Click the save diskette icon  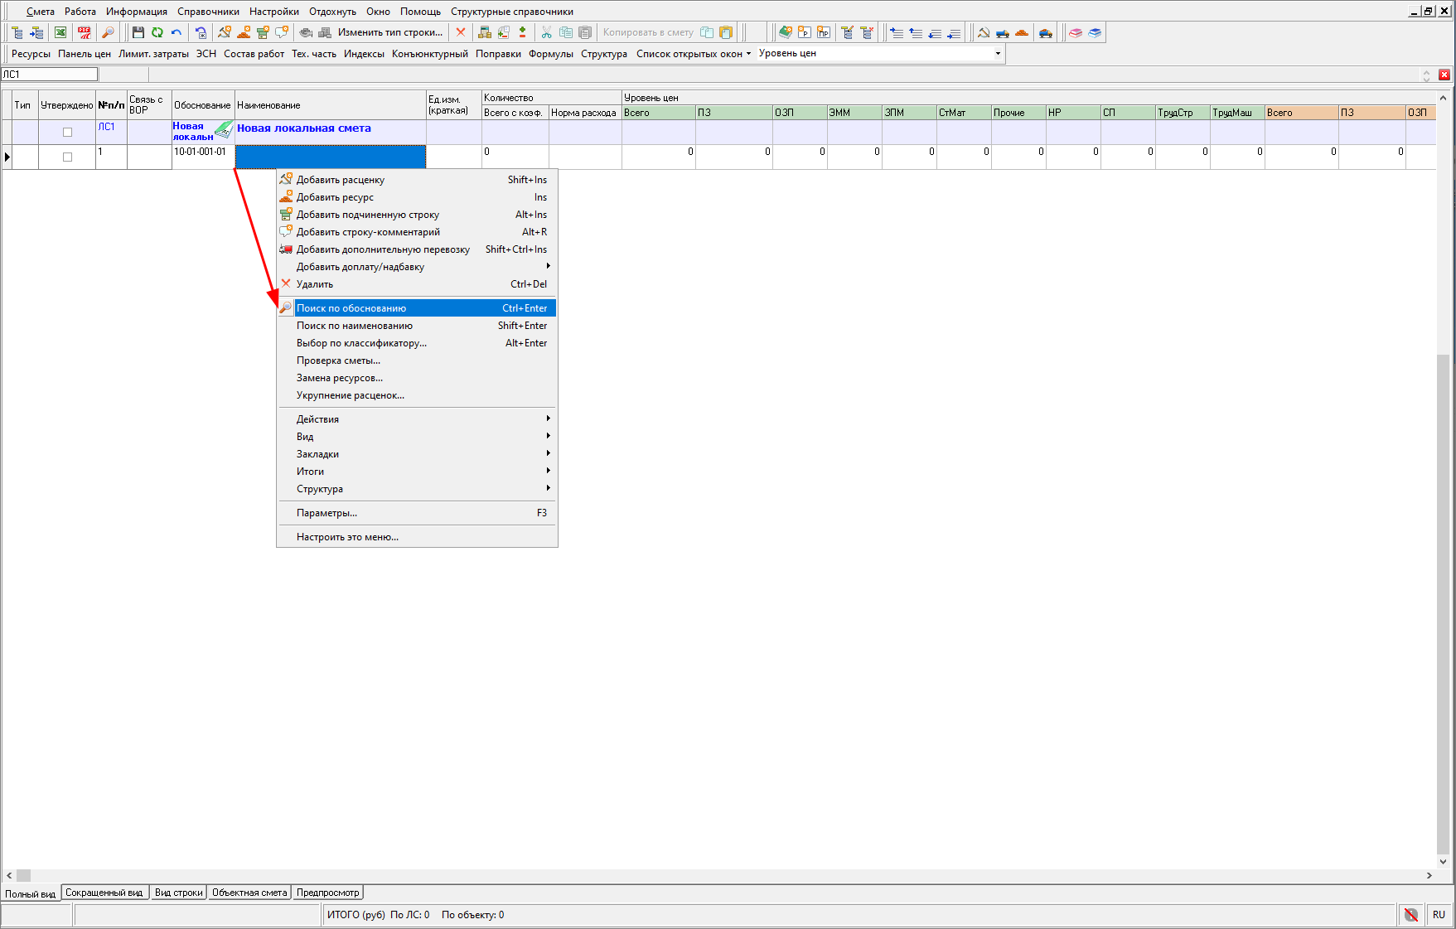click(x=138, y=32)
